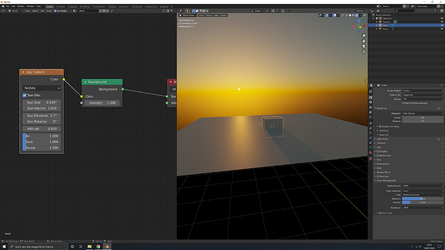This screenshot has height=250, width=445.
Task: Click the viewport zoom magnifier icon
Action: [364, 35]
